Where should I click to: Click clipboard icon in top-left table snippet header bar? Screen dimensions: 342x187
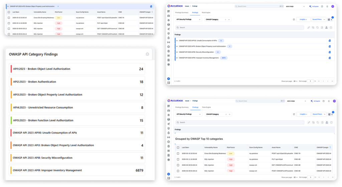pyautogui.click(x=151, y=7)
